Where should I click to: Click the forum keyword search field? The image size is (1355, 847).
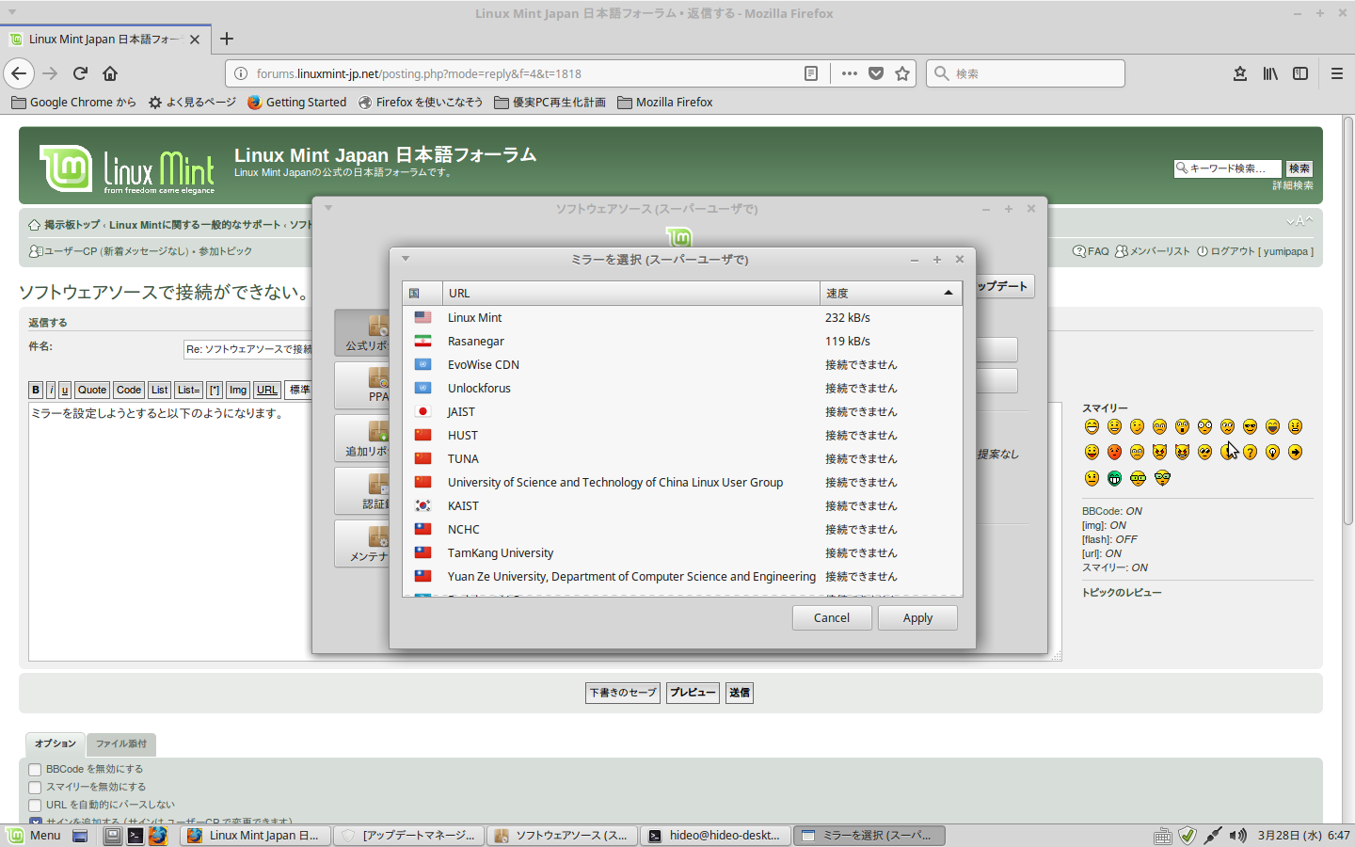1227,168
